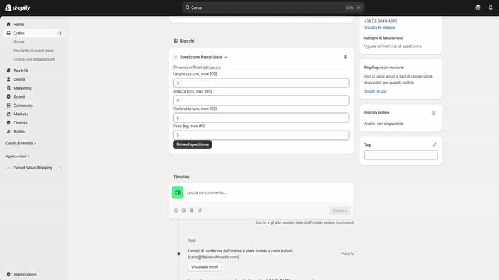
Task: Click the Shopify logo
Action: (x=18, y=8)
